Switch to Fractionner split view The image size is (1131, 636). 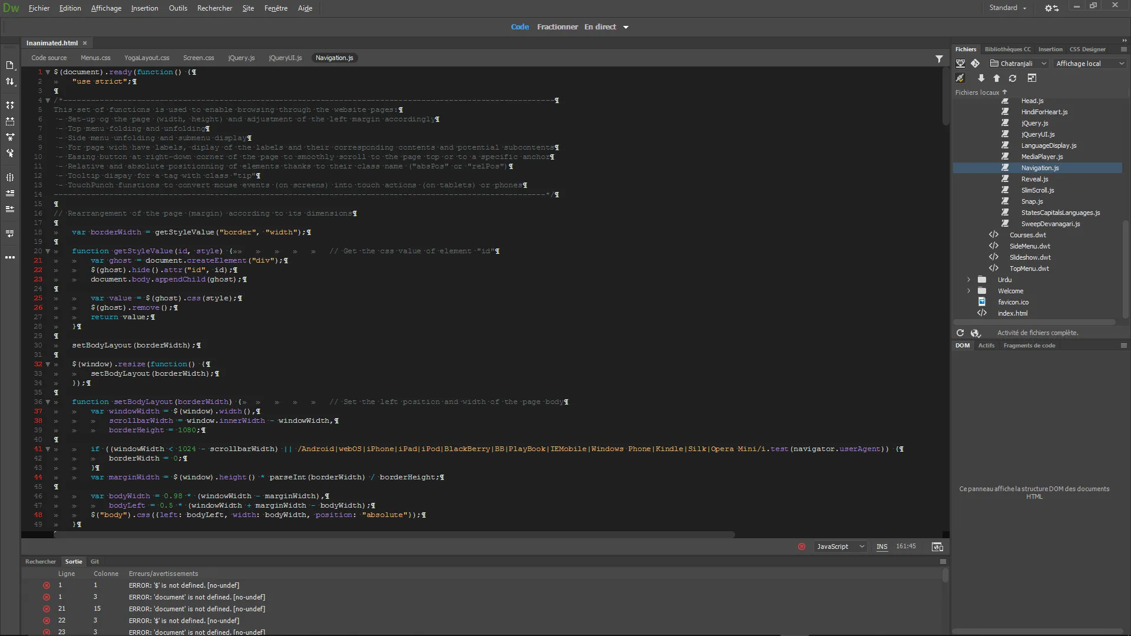coord(557,27)
